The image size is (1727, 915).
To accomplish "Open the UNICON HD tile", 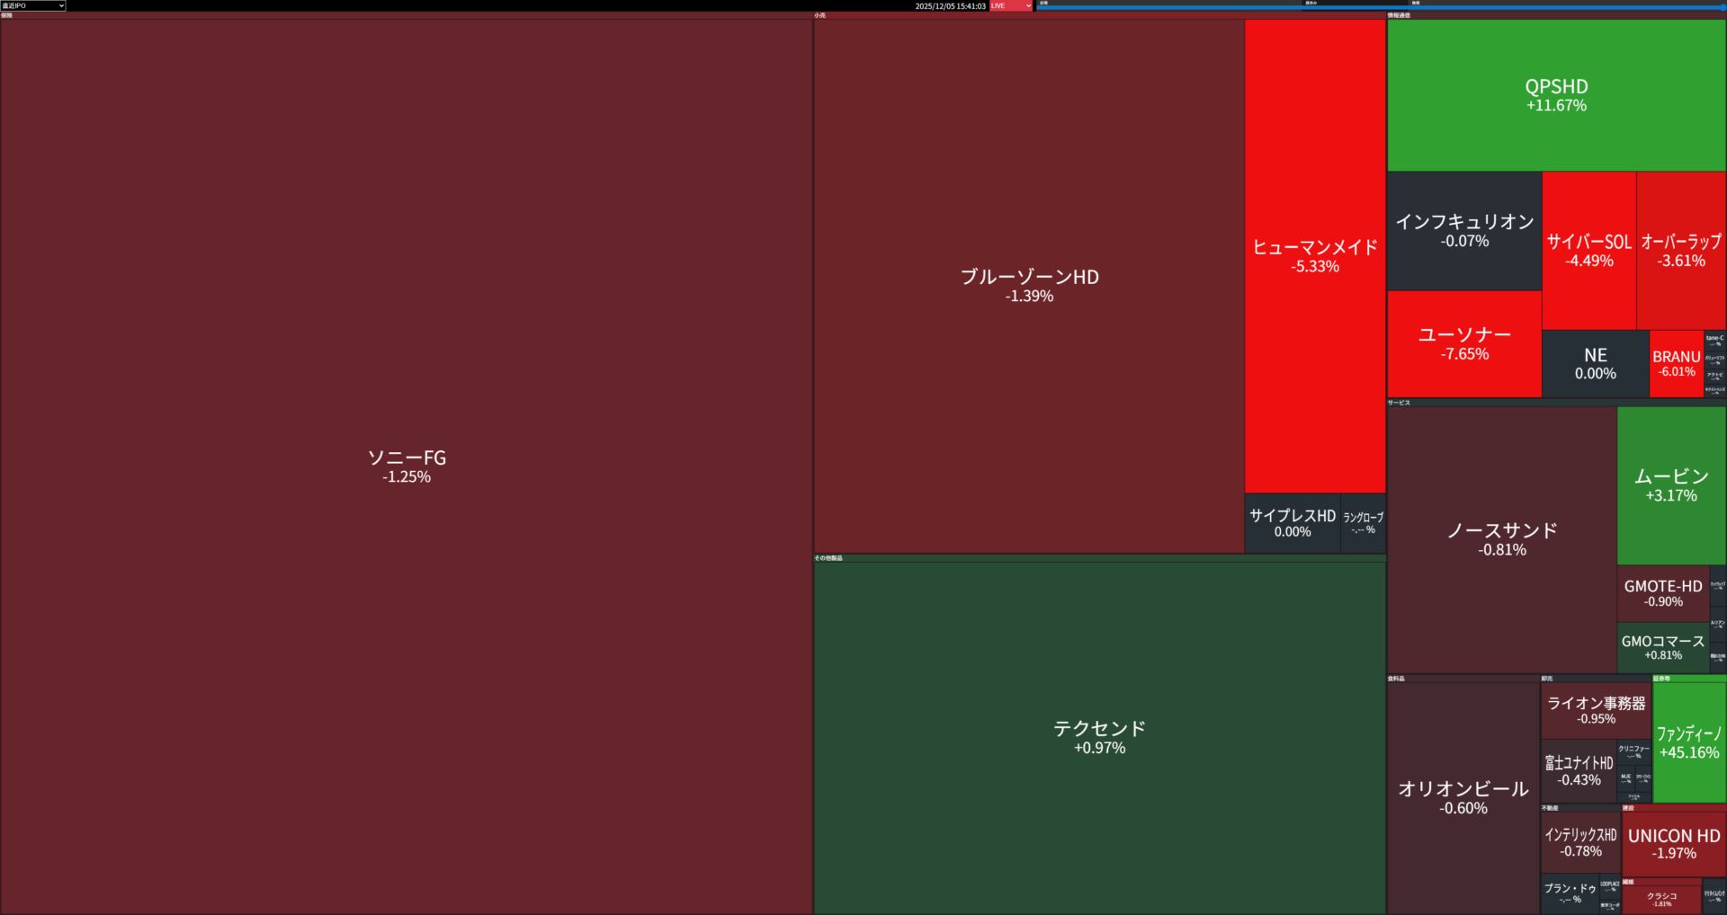I will (x=1673, y=843).
